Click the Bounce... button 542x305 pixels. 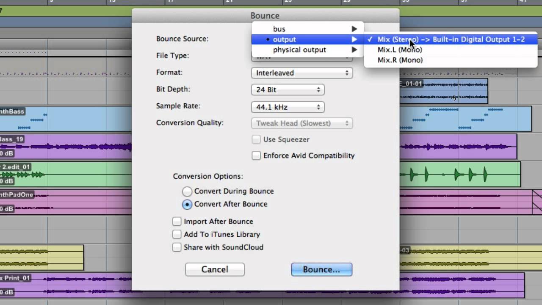[x=321, y=269]
